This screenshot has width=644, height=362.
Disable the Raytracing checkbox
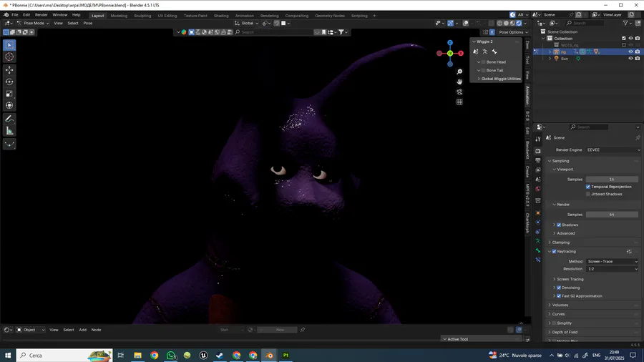[554, 252]
